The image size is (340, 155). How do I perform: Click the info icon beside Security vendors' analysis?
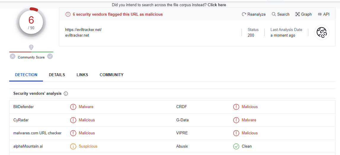pos(66,94)
